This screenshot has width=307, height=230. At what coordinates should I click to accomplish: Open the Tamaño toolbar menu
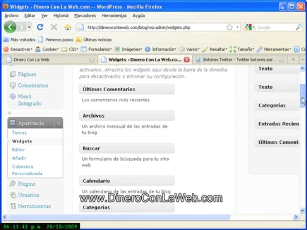pos(242,49)
